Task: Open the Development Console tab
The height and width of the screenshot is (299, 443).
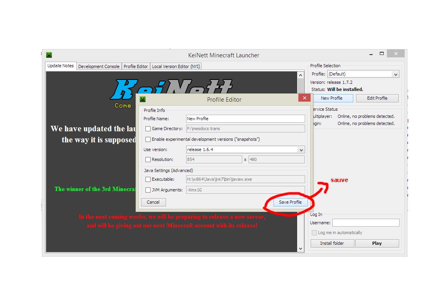Action: (99, 66)
